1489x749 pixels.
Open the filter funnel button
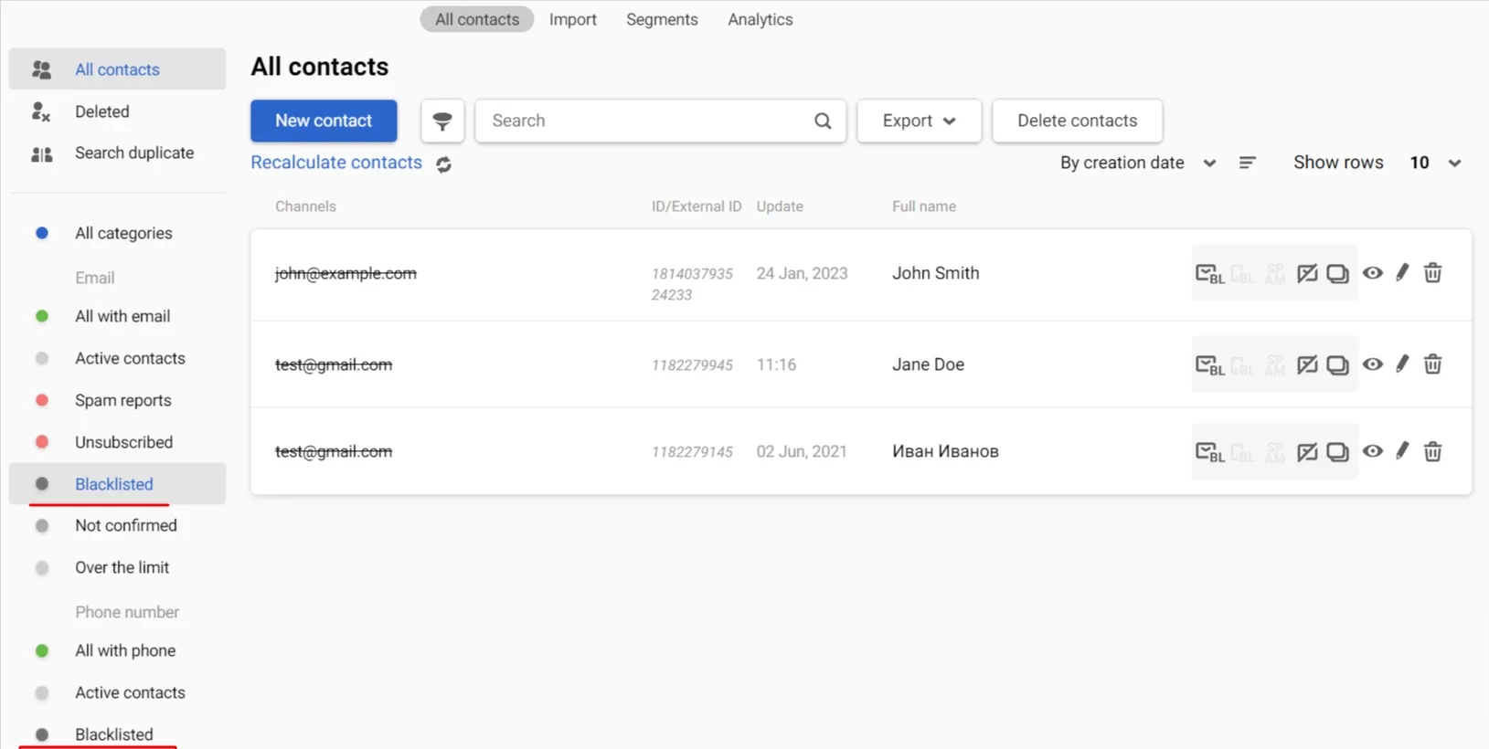point(442,121)
